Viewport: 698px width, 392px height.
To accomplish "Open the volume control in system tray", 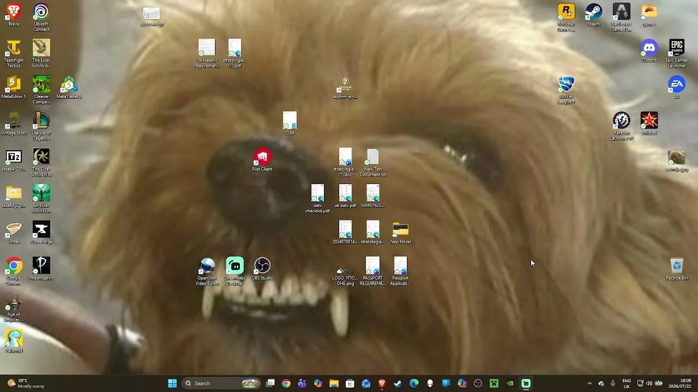I will click(649, 383).
